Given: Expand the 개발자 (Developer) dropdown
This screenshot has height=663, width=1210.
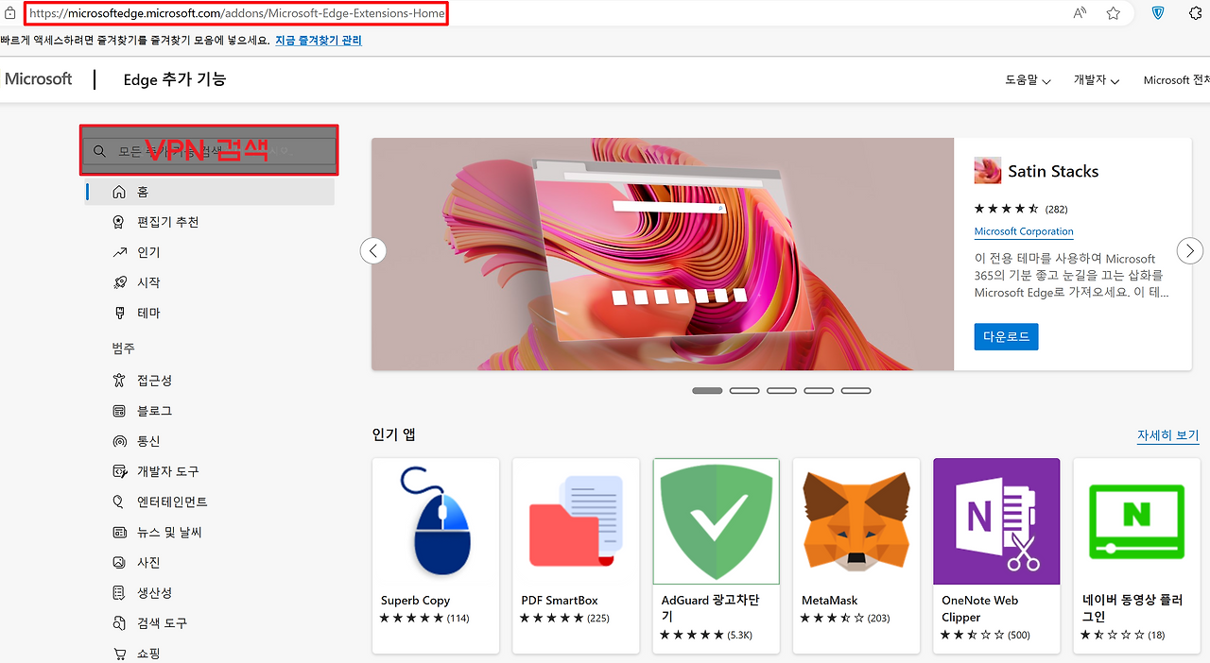Looking at the screenshot, I should point(1096,80).
